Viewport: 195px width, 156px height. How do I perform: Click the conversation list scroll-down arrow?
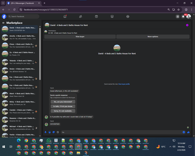[x=40, y=136]
